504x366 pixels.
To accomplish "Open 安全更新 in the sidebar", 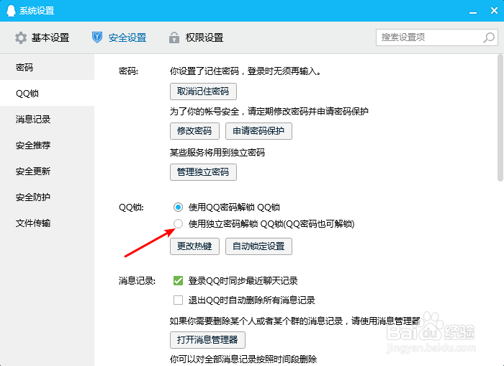I will click(x=47, y=171).
